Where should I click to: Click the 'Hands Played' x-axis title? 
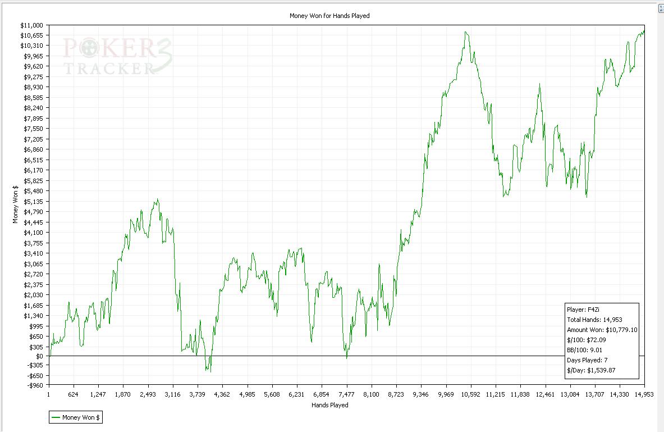(329, 404)
